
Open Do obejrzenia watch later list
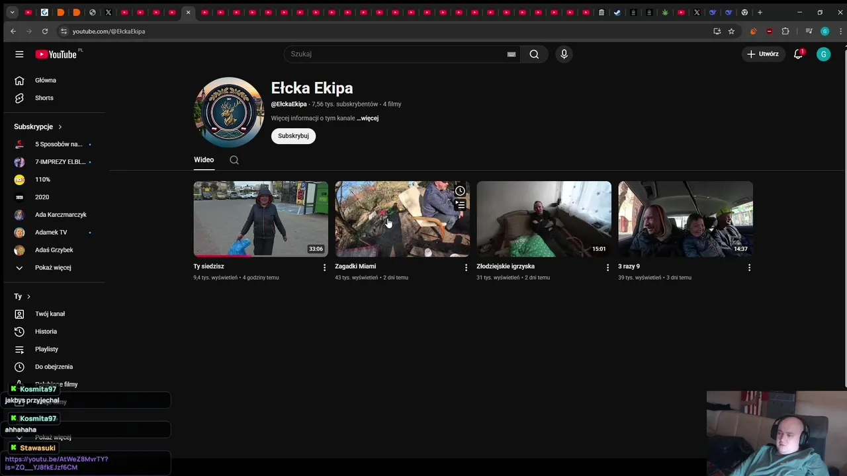[x=55, y=367]
